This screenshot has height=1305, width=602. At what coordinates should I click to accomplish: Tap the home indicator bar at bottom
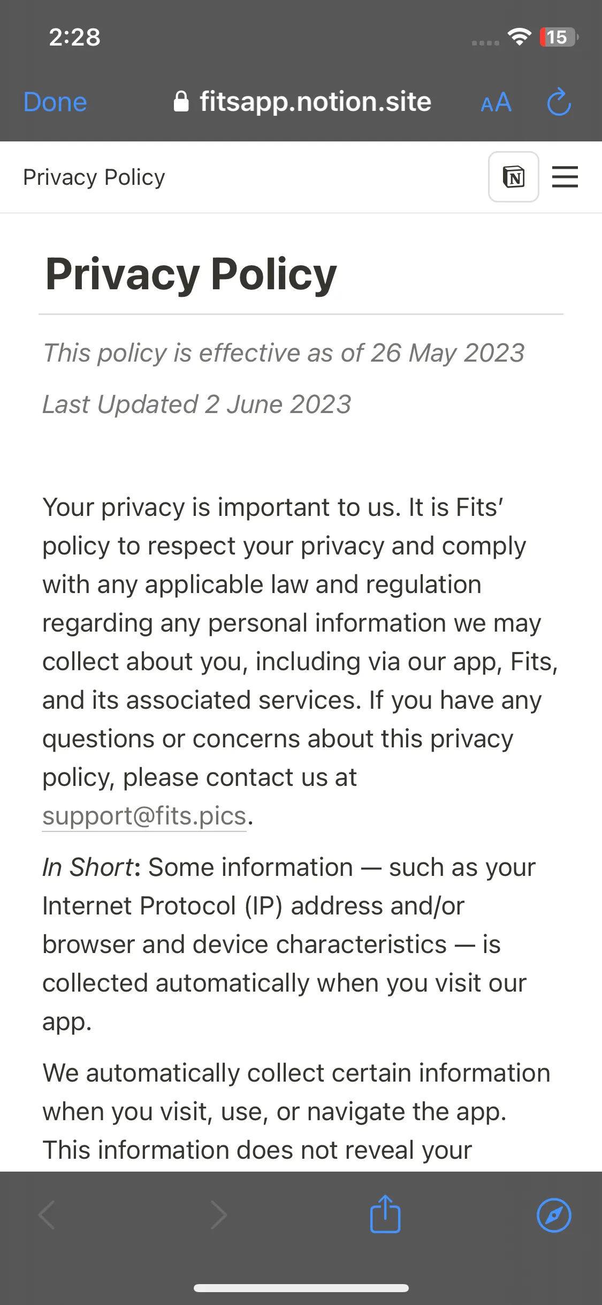coord(301,1288)
